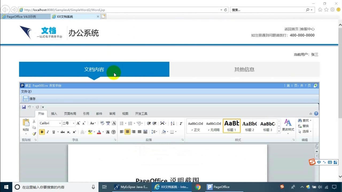This screenshot has width=342, height=192.
Task: Click the cut scissors icon
Action: 34,121
